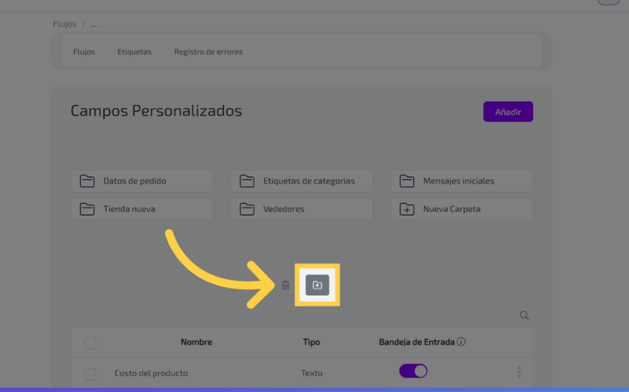Expand the breadcrumb ellipsis after Flujos
The image size is (629, 392).
[x=94, y=25]
